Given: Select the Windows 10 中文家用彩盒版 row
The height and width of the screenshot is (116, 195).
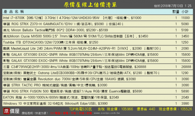Looking at the screenshot, I should pyautogui.click(x=97, y=104).
